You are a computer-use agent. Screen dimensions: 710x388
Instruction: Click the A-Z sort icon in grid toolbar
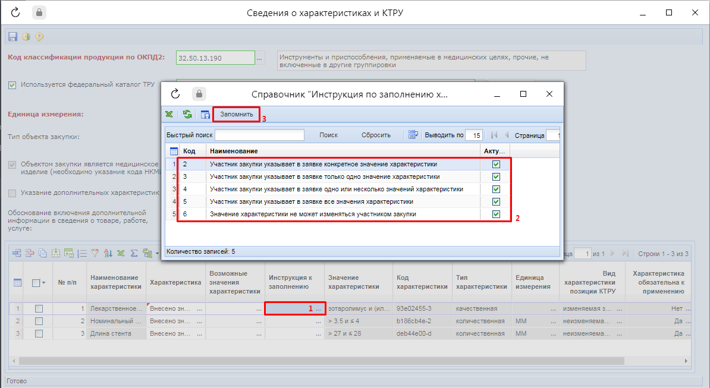[x=108, y=253]
